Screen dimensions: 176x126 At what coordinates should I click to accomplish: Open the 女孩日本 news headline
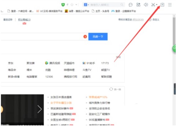61,97
